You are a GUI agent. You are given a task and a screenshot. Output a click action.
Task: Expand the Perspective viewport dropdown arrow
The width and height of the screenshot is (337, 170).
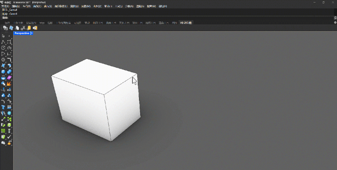click(x=32, y=33)
